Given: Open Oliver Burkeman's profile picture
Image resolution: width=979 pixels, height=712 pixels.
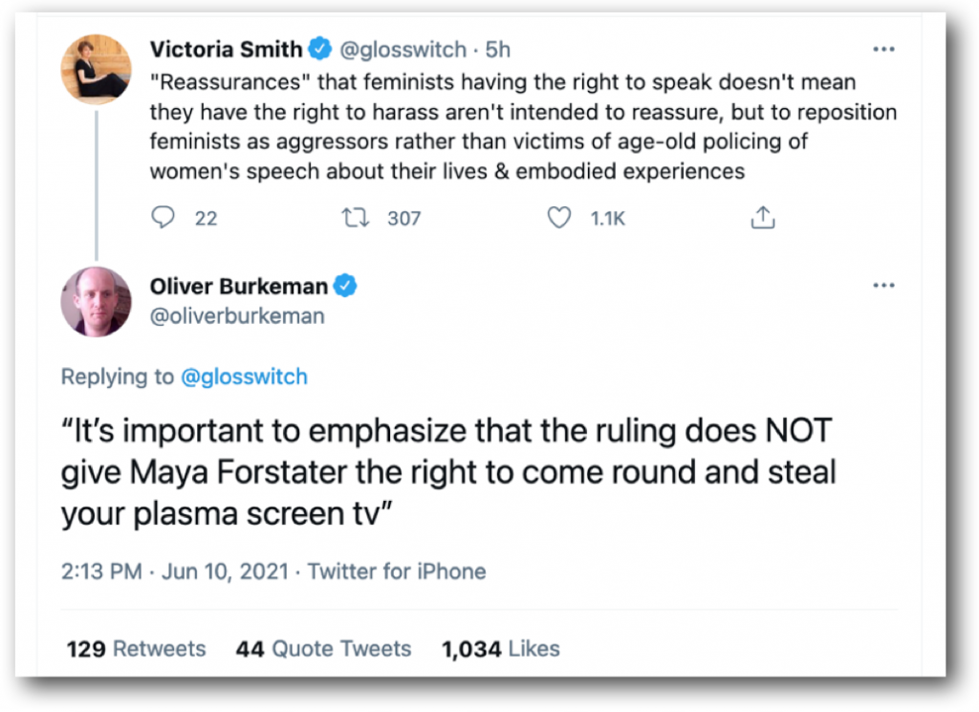Looking at the screenshot, I should click(x=97, y=301).
